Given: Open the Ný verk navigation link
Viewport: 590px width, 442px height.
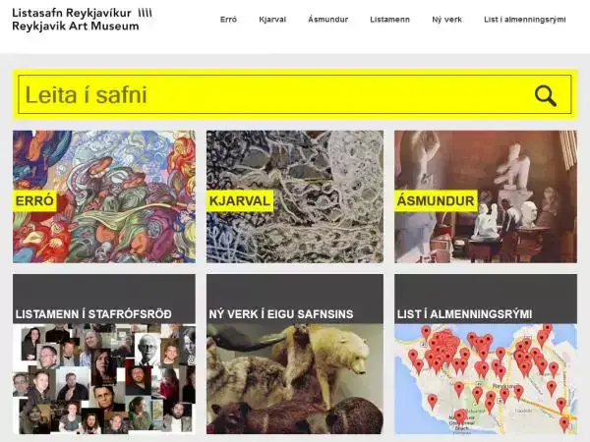Looking at the screenshot, I should point(446,20).
